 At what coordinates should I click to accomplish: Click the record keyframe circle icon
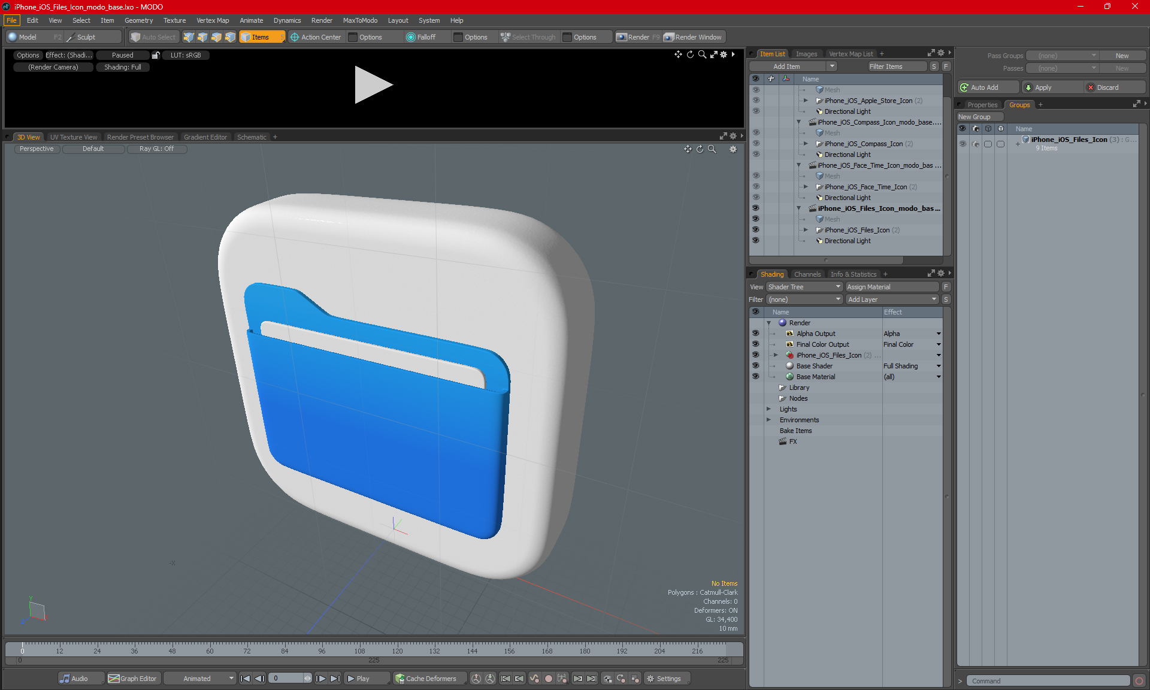(x=548, y=679)
